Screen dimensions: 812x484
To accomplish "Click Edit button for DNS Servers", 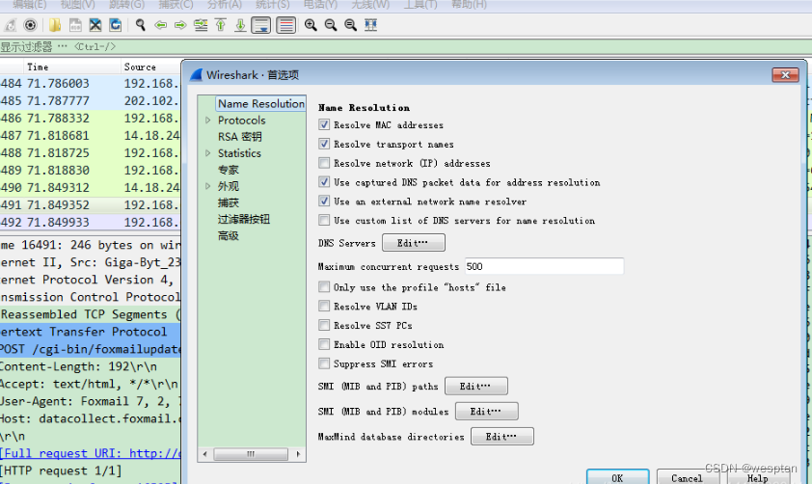I will pos(414,243).
